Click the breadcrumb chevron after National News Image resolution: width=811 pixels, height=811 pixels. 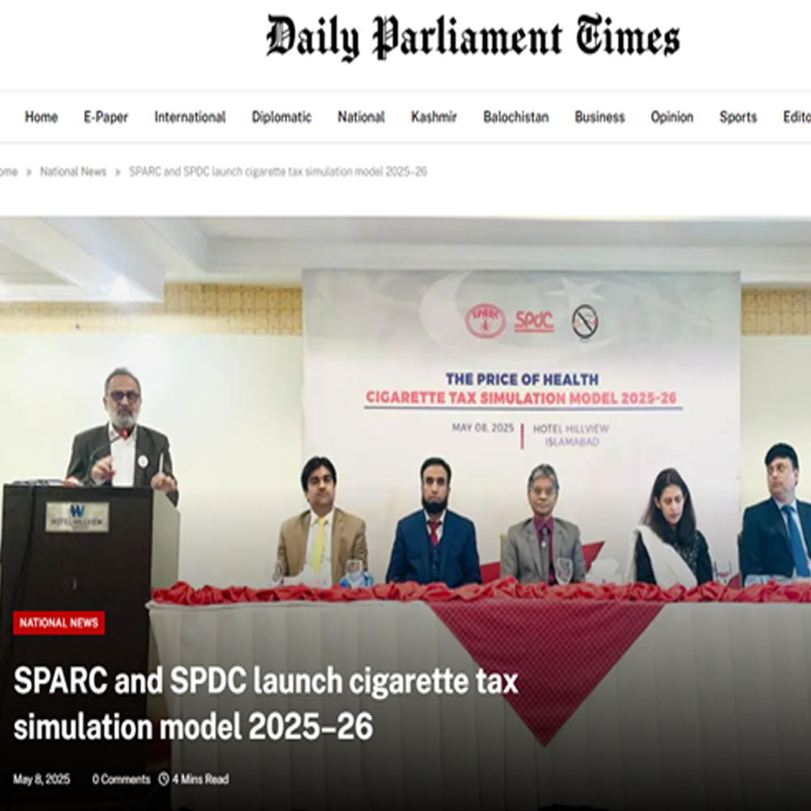coord(118,172)
